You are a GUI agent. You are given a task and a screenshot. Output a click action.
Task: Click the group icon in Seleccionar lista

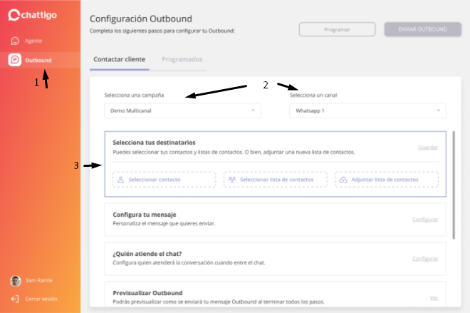point(231,180)
